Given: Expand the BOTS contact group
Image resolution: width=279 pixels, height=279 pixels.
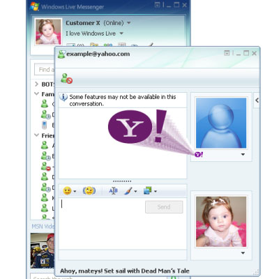Looking at the screenshot, I should pyautogui.click(x=36, y=84).
